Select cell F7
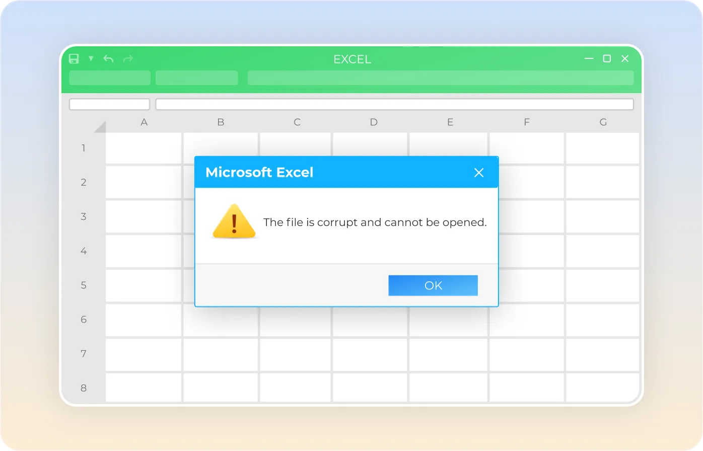This screenshot has height=451, width=703. 527,355
